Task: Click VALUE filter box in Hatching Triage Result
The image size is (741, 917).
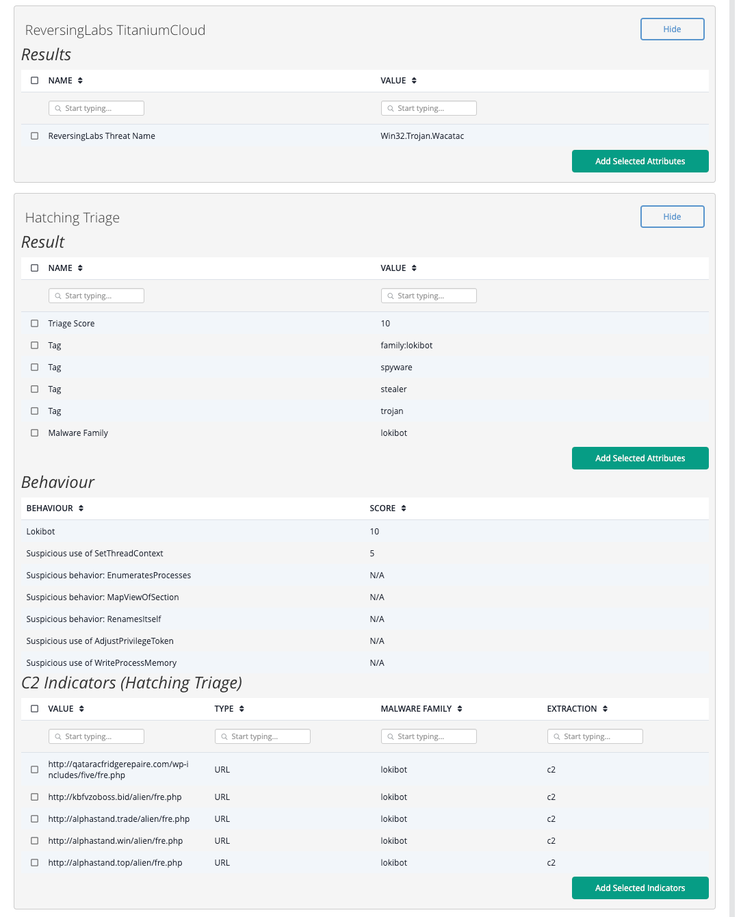Action: tap(429, 296)
